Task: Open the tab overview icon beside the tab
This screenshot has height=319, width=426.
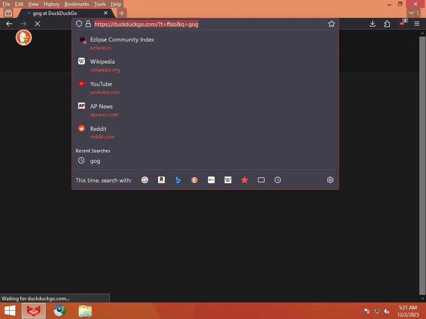Action: click(8, 13)
